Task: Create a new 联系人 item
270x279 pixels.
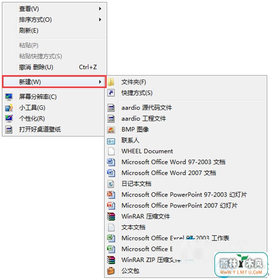Action: pyautogui.click(x=186, y=140)
